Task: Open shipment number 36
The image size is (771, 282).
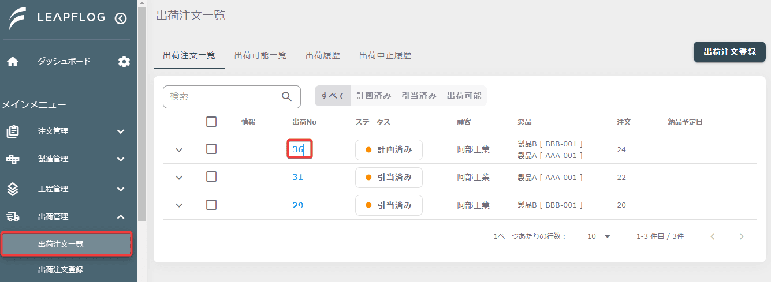Action: 298,149
